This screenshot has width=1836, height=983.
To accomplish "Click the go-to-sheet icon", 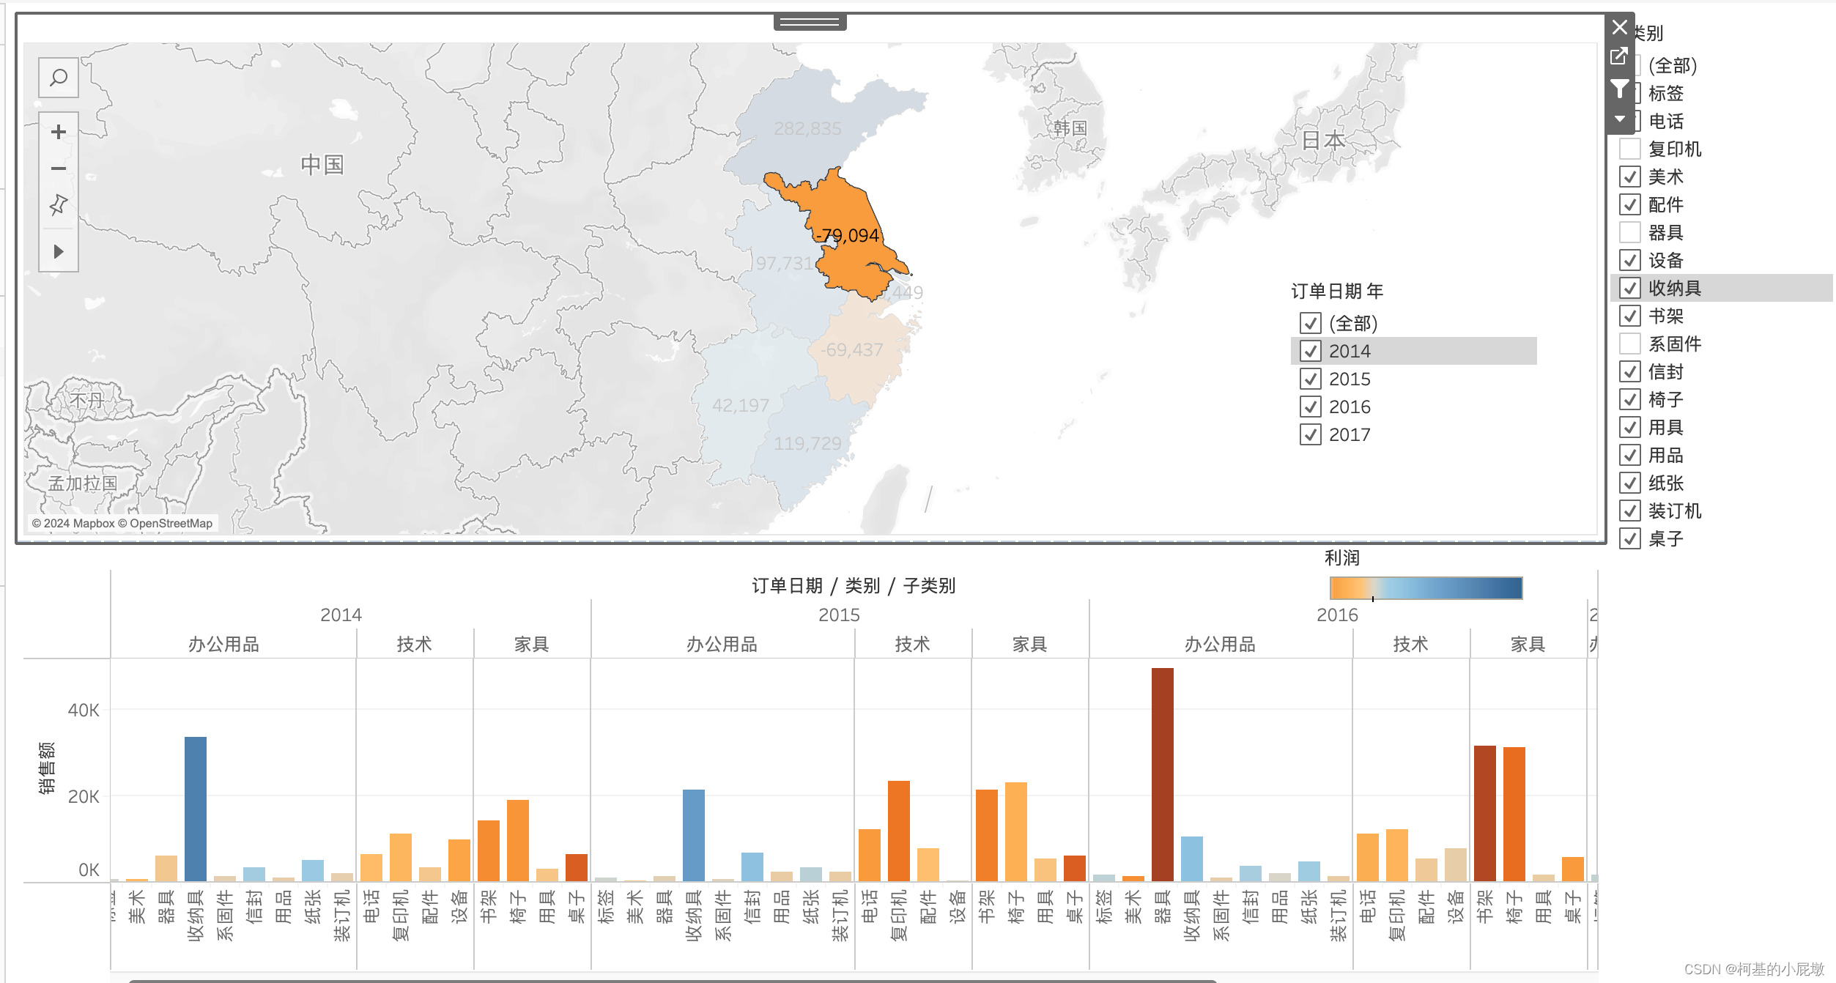I will click(1619, 56).
